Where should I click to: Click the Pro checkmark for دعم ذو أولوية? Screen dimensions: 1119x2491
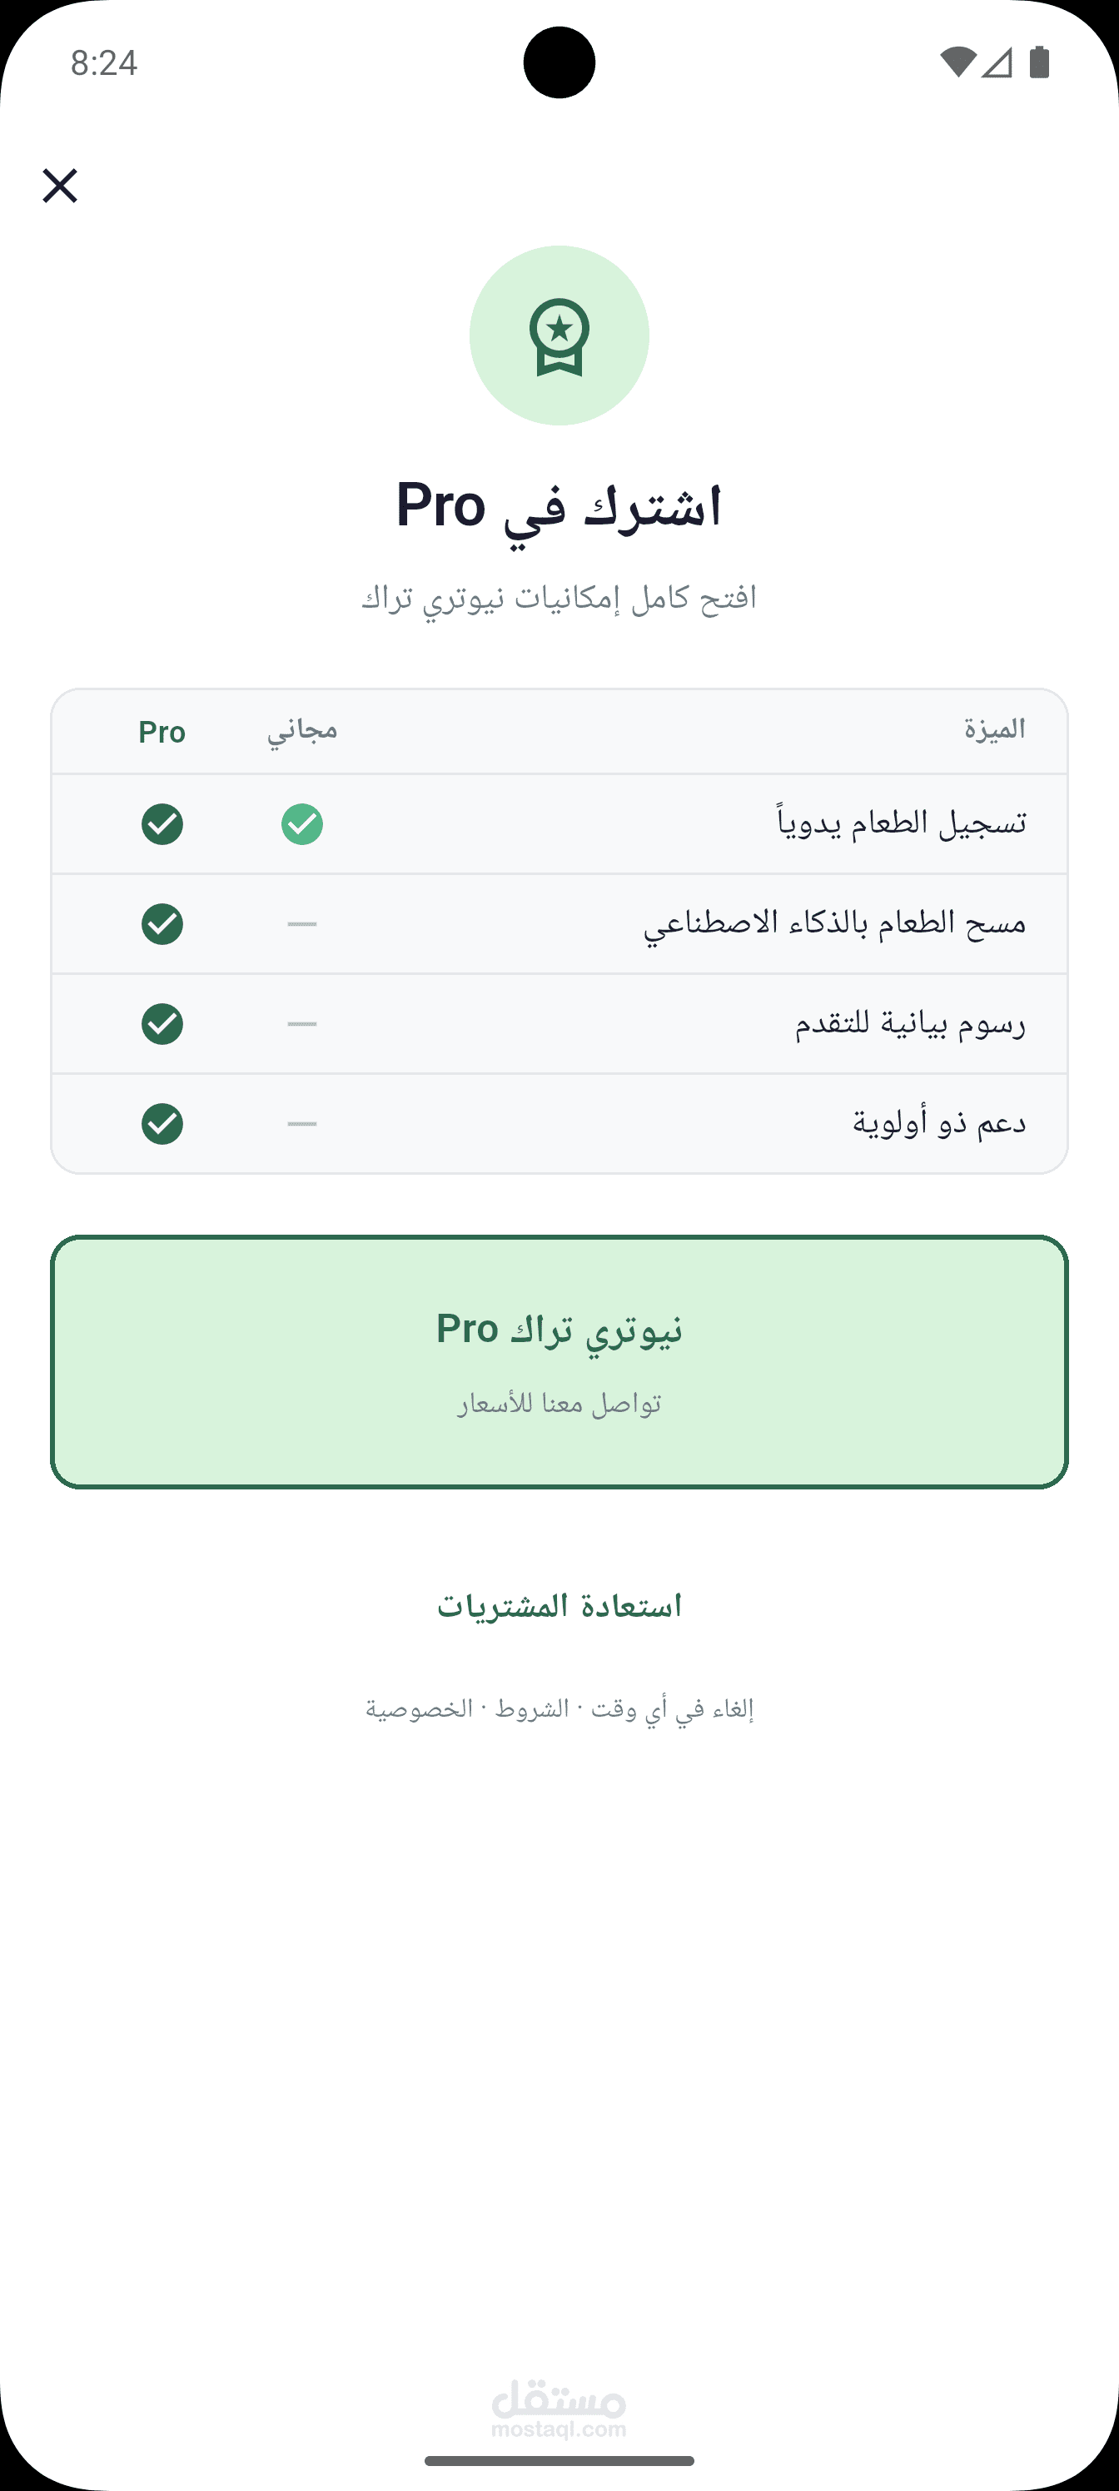pyautogui.click(x=162, y=1124)
